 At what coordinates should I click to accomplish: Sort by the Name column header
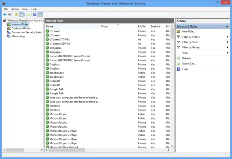50,26
